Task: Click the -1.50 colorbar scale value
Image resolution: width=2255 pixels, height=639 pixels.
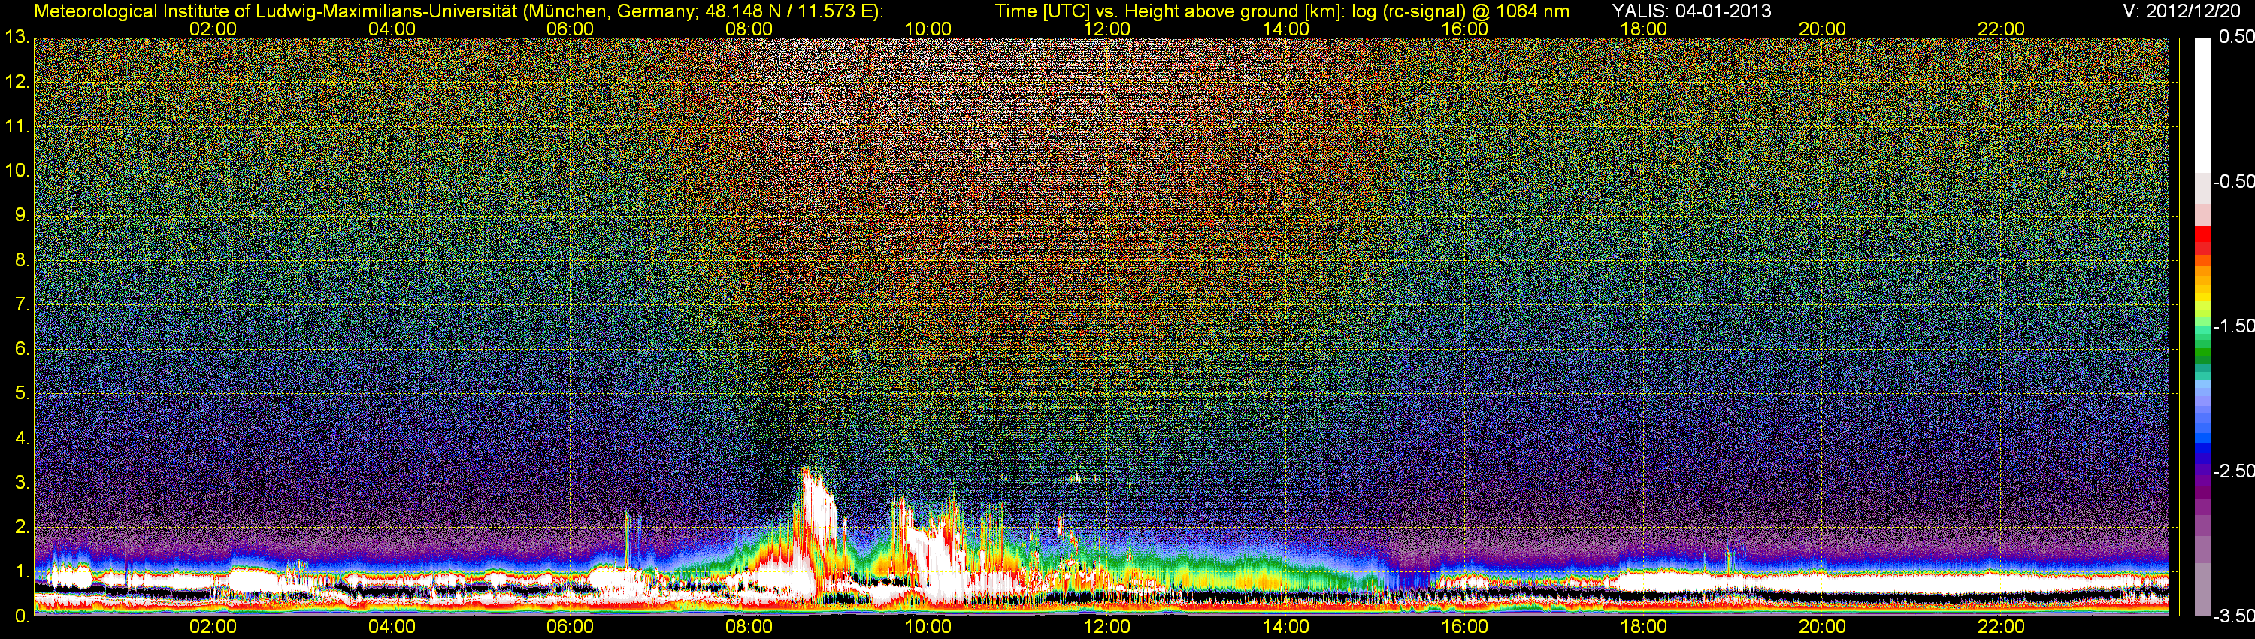Action: pyautogui.click(x=2233, y=326)
